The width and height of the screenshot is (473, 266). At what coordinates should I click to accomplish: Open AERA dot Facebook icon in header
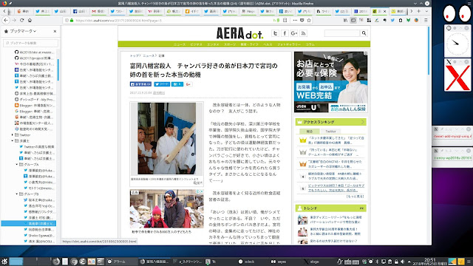[285, 33]
